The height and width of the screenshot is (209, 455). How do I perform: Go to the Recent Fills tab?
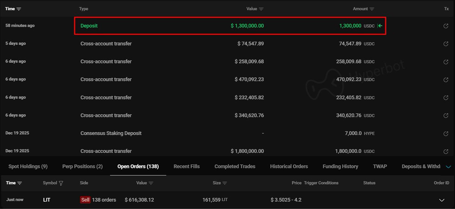coord(187,166)
